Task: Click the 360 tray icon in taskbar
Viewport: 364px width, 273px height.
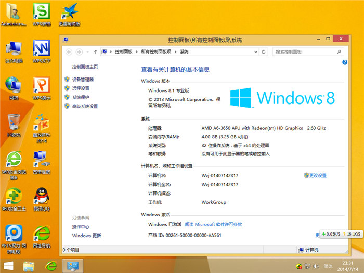Action: pos(299,266)
